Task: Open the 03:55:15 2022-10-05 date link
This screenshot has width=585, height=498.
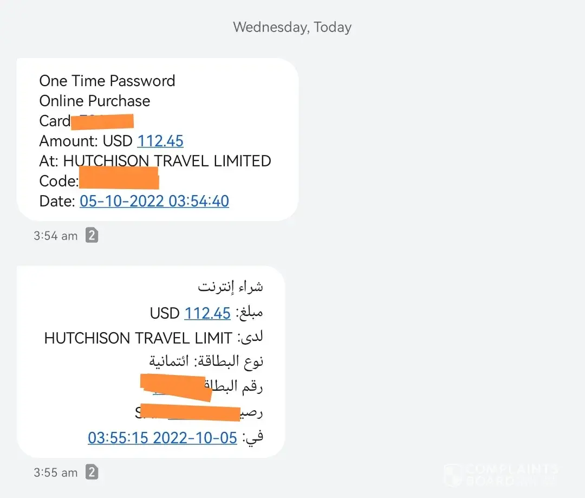Action: (162, 437)
